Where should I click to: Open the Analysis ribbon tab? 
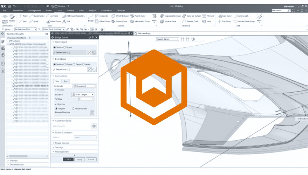[92, 11]
